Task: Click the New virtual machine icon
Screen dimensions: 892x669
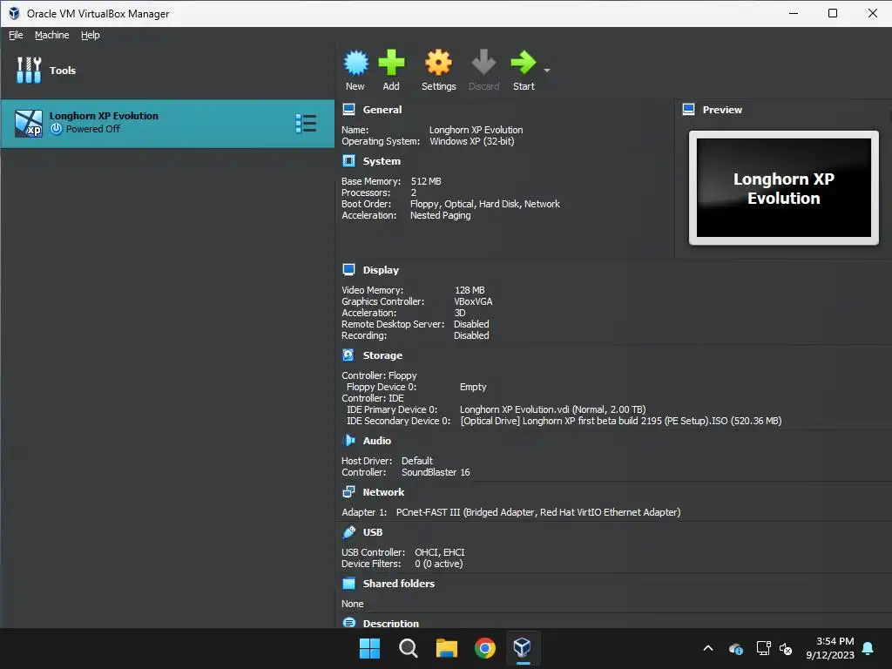Action: (x=356, y=63)
